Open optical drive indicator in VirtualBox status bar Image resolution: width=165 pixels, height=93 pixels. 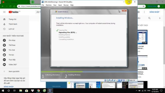(108, 80)
